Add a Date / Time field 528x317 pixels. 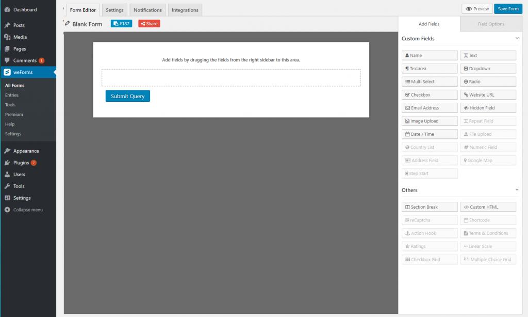click(x=430, y=134)
